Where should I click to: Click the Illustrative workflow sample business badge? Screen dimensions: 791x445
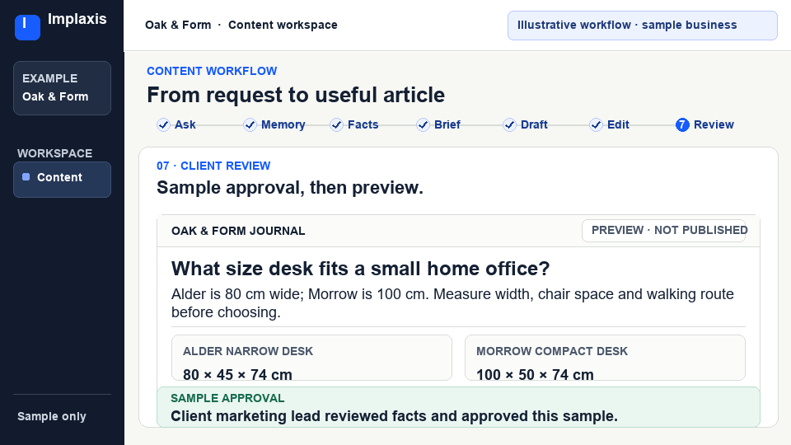click(x=642, y=26)
